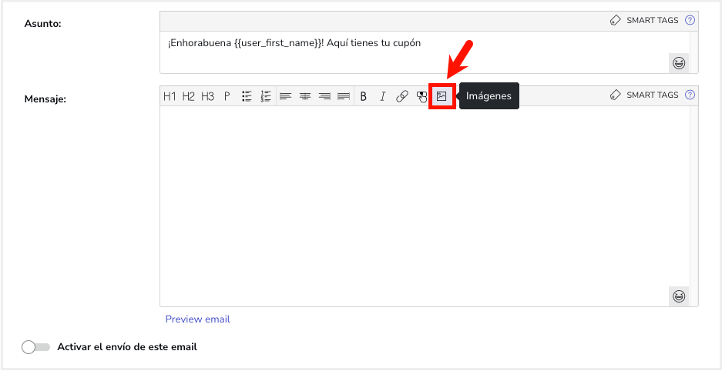Focus the Asunto subject text field
Viewport: 722px width, 371px height.
click(x=425, y=52)
